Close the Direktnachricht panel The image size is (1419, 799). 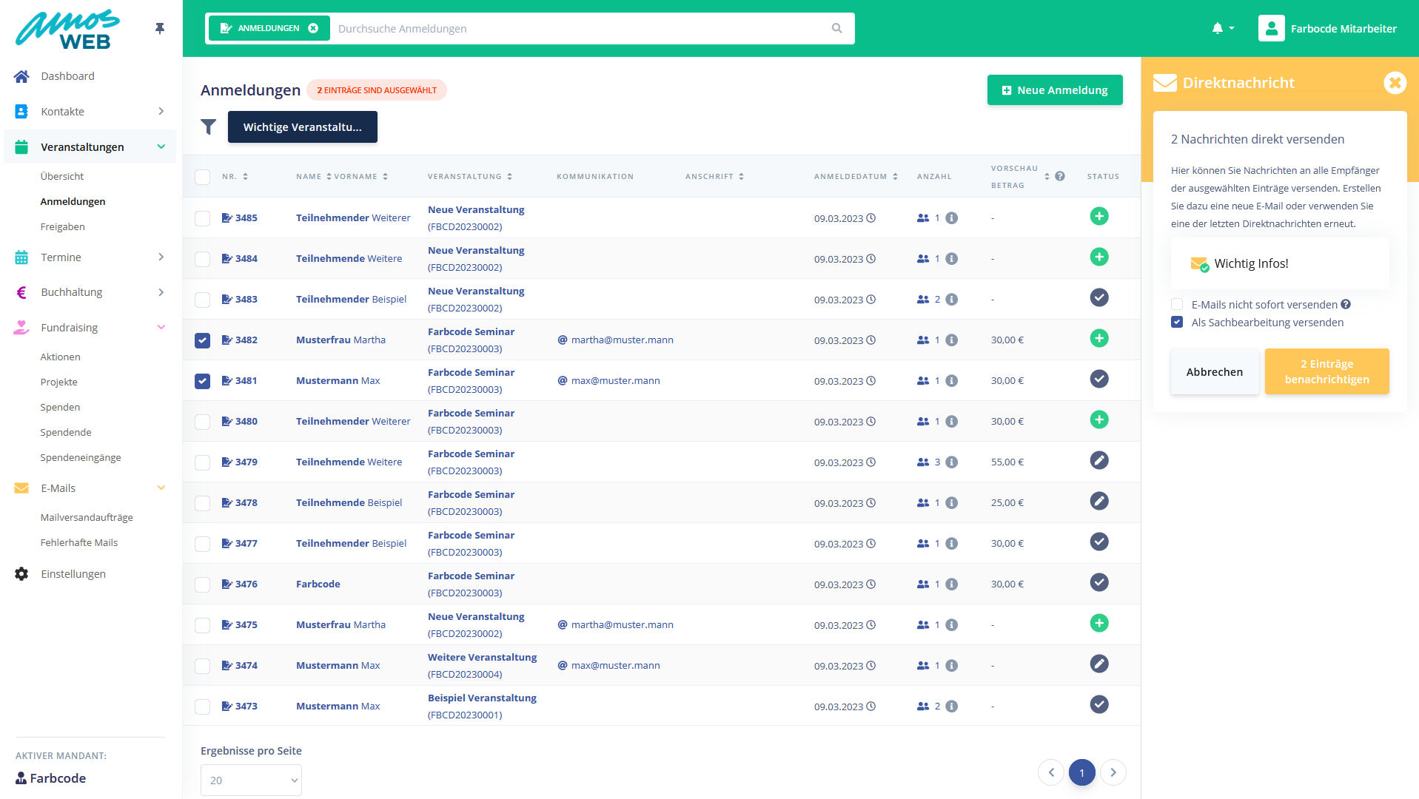(x=1395, y=83)
